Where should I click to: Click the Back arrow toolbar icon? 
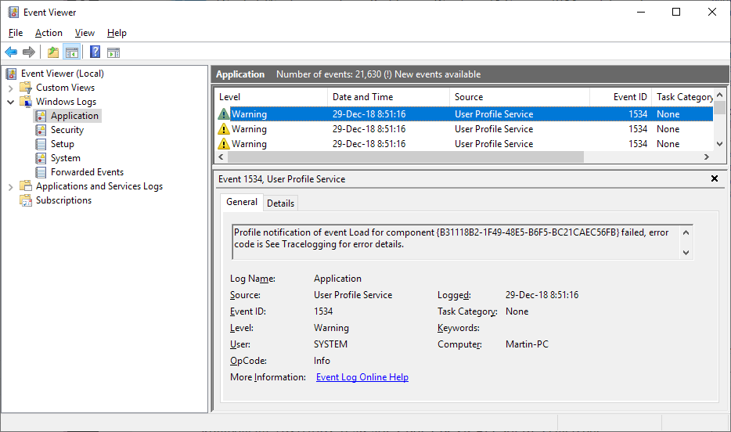pyautogui.click(x=11, y=52)
